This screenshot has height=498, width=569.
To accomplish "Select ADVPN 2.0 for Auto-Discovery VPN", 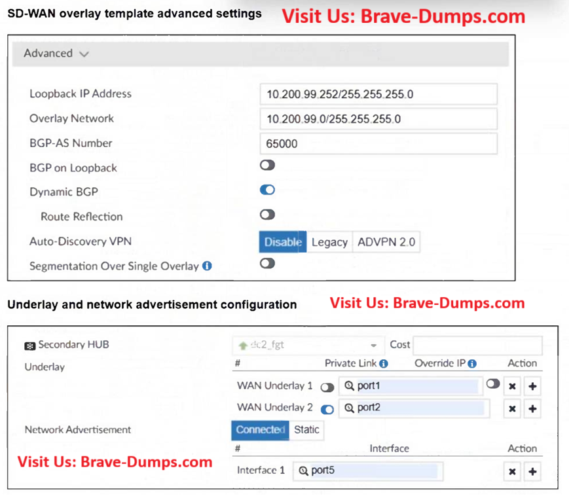I will tap(386, 242).
